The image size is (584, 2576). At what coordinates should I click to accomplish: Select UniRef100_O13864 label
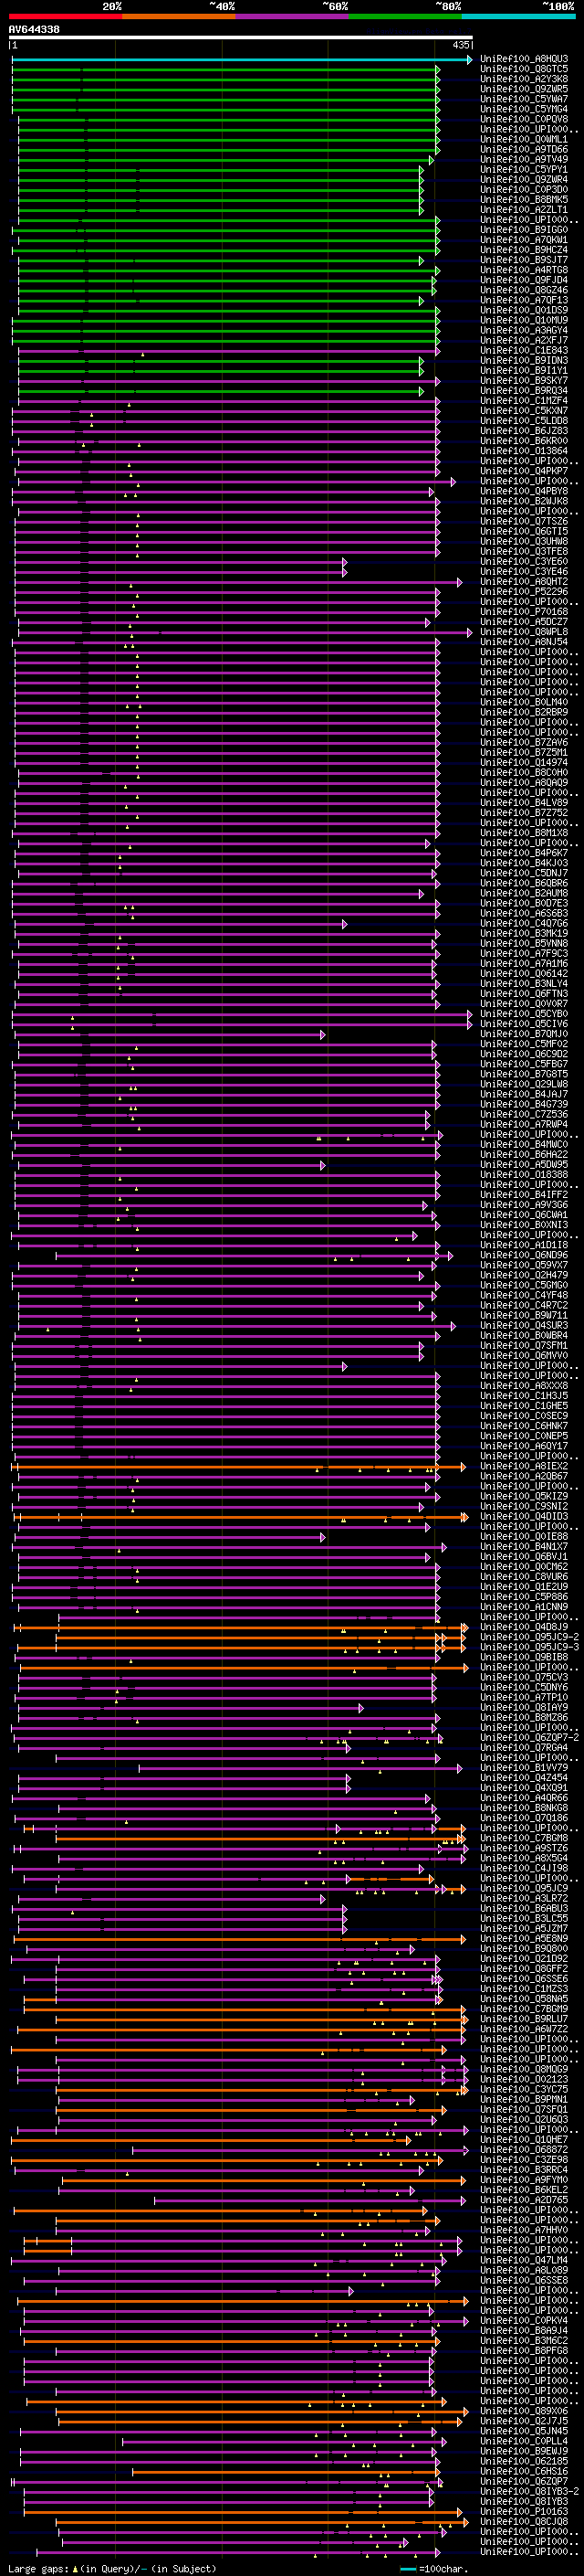pos(524,451)
